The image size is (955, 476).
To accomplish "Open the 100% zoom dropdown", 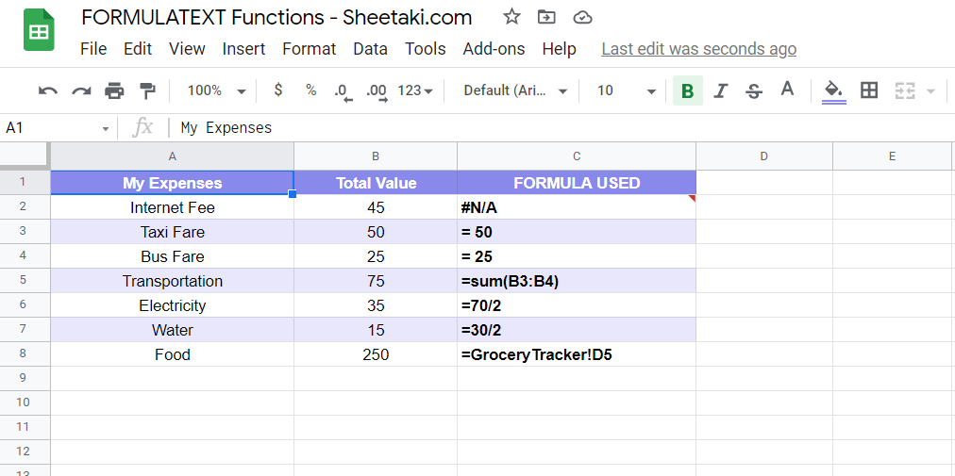I will click(x=216, y=90).
